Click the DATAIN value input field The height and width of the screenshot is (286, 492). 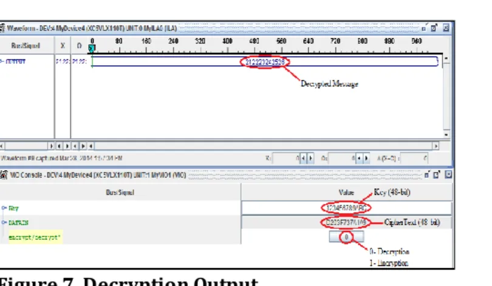pos(346,222)
